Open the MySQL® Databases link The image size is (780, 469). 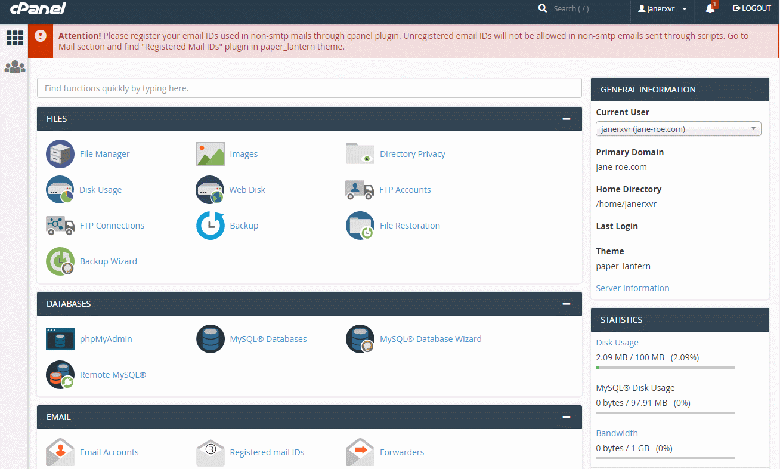tap(268, 339)
